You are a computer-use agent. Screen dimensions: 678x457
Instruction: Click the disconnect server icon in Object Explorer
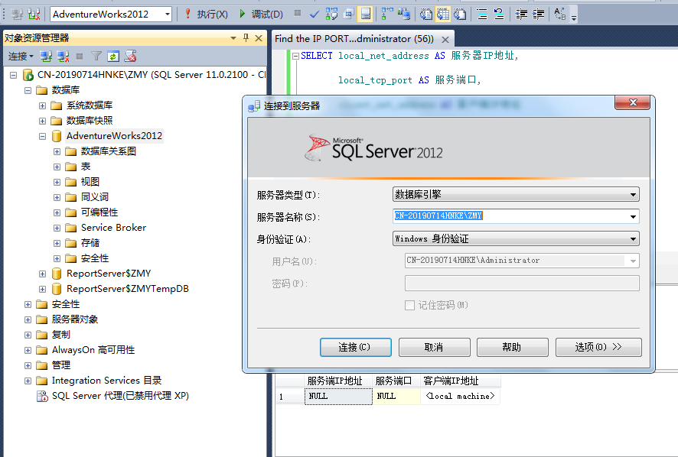pos(63,56)
